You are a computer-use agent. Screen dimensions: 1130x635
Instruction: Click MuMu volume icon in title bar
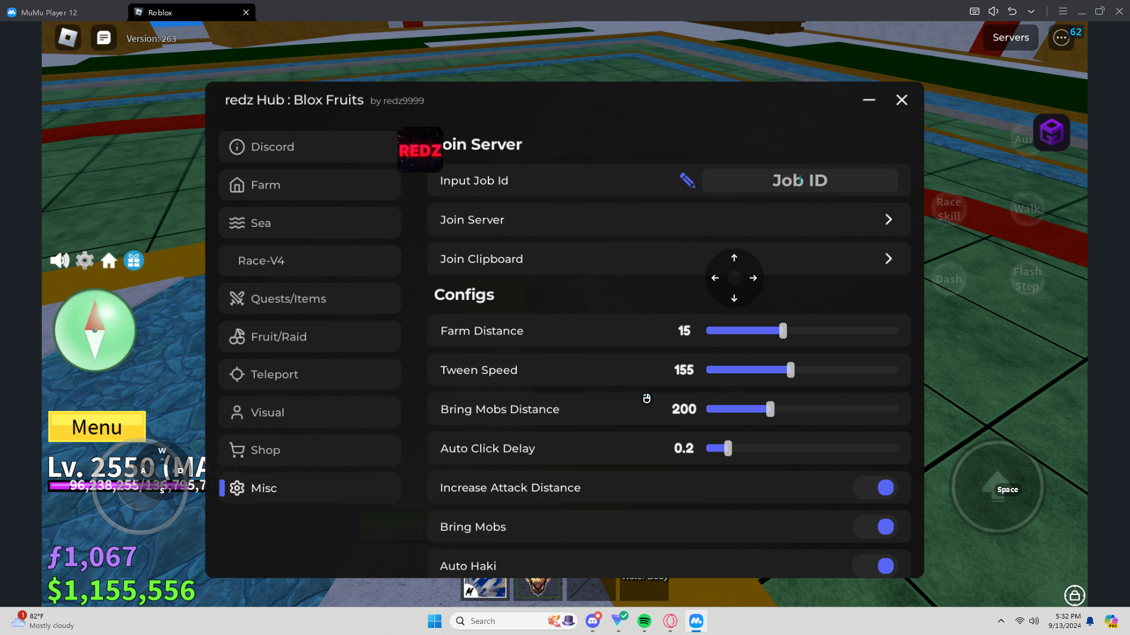993,11
